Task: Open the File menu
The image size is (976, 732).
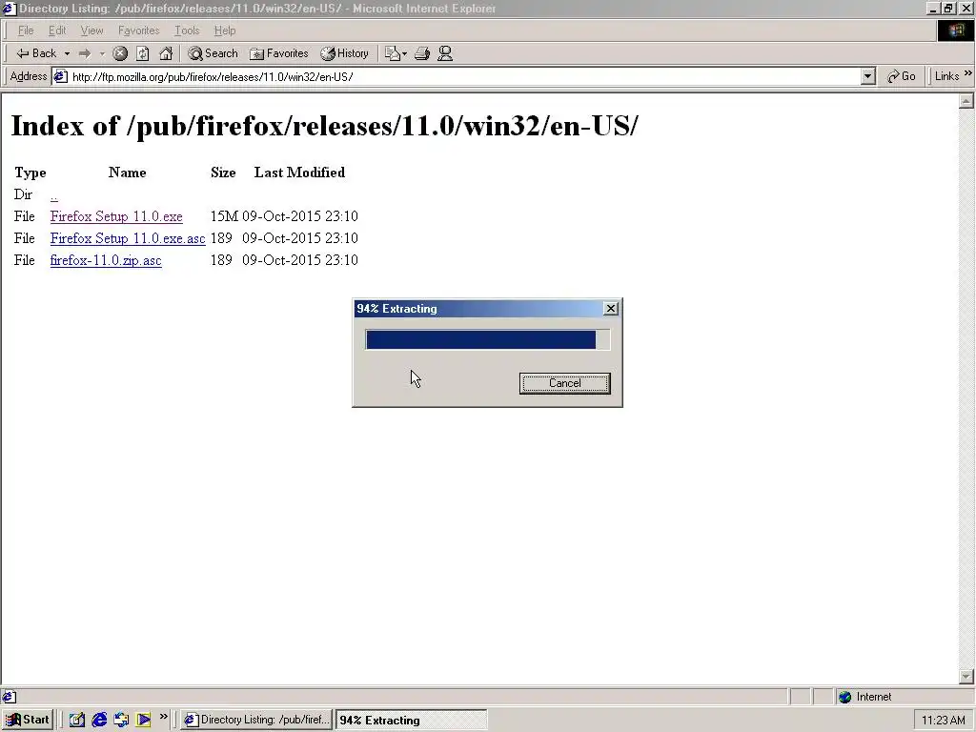Action: coord(26,30)
